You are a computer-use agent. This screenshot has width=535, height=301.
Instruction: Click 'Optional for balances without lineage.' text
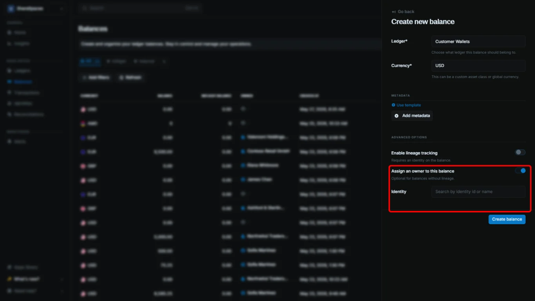click(x=423, y=178)
